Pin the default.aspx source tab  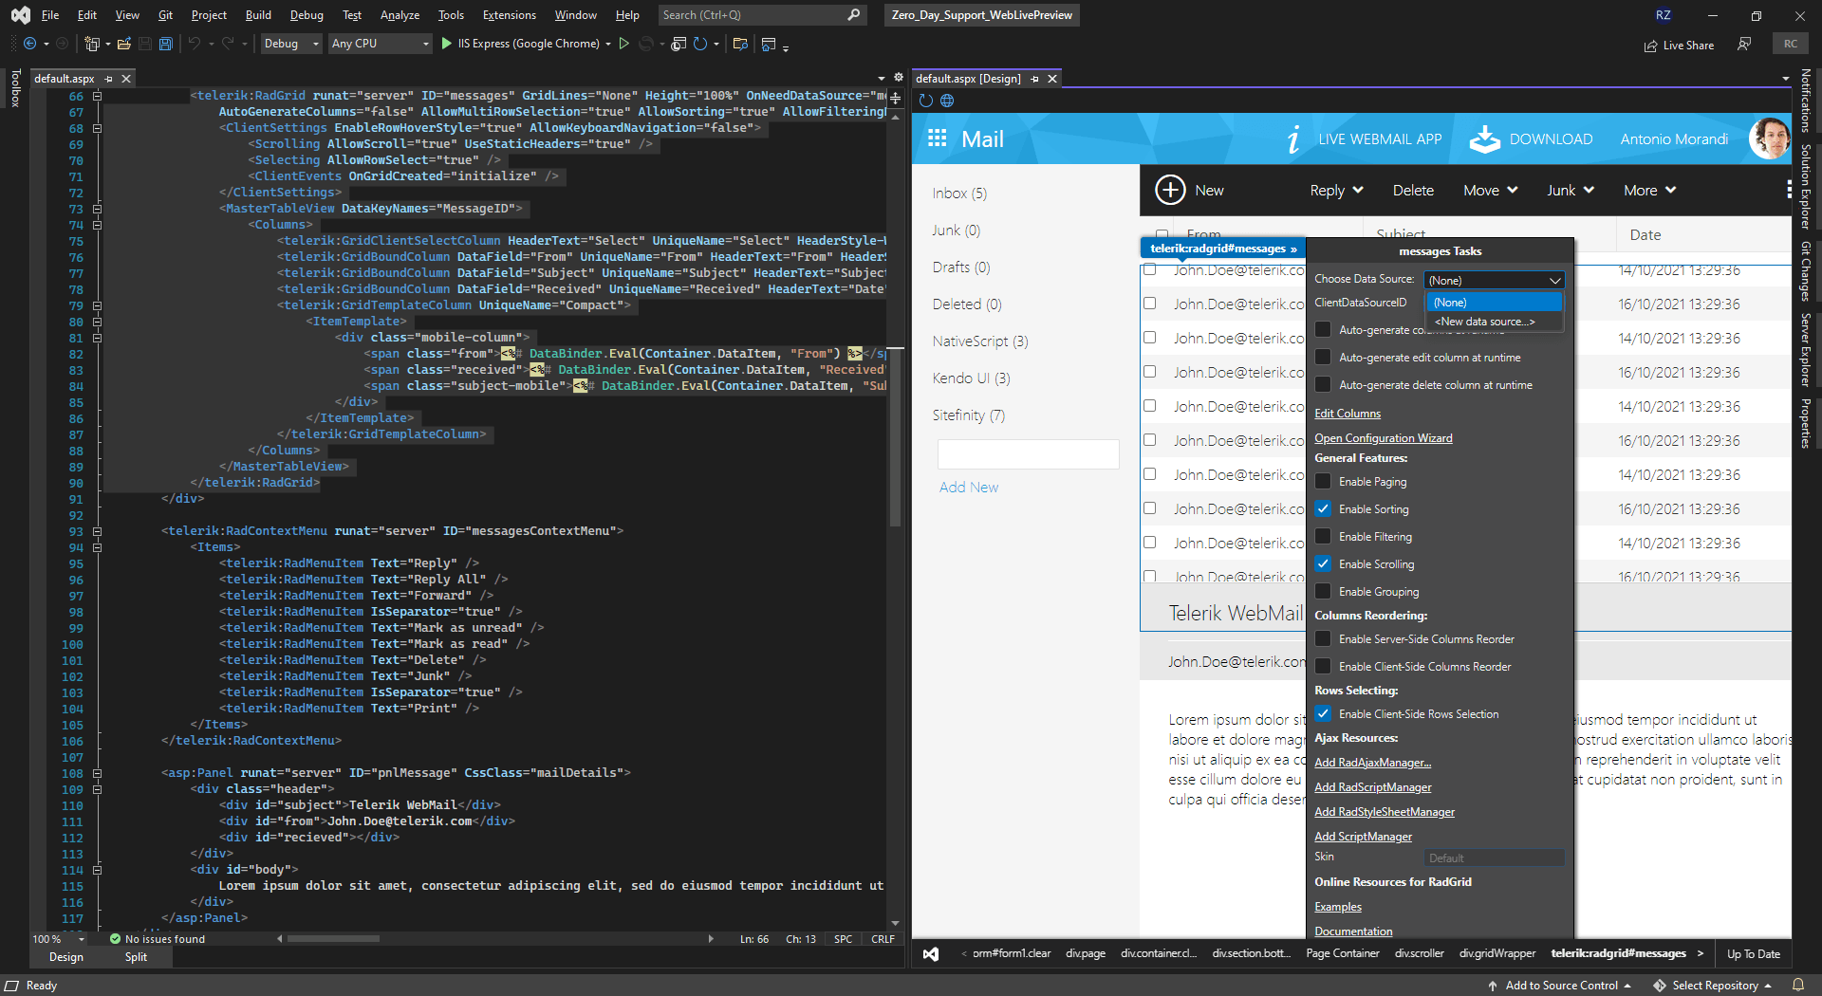click(109, 79)
